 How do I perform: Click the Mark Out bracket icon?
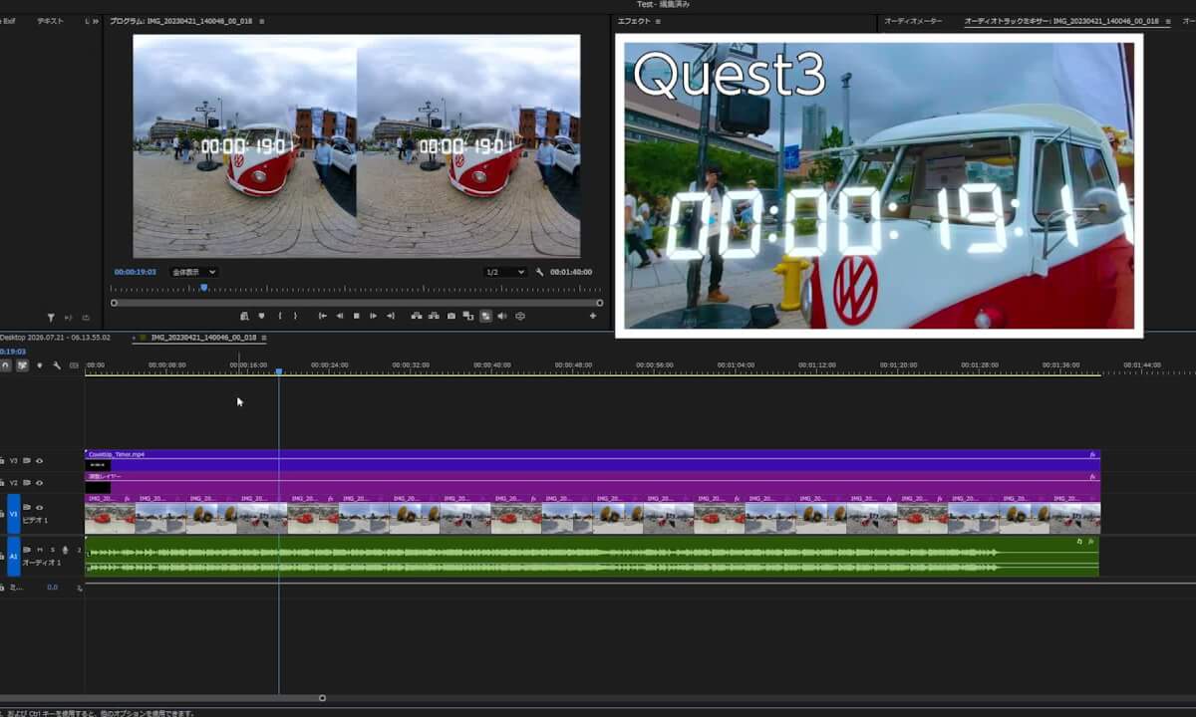pos(295,316)
